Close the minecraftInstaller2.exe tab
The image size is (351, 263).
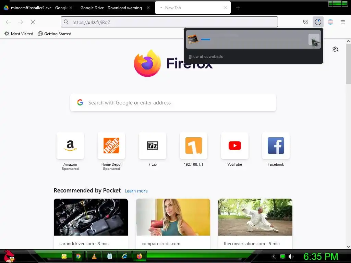71,8
